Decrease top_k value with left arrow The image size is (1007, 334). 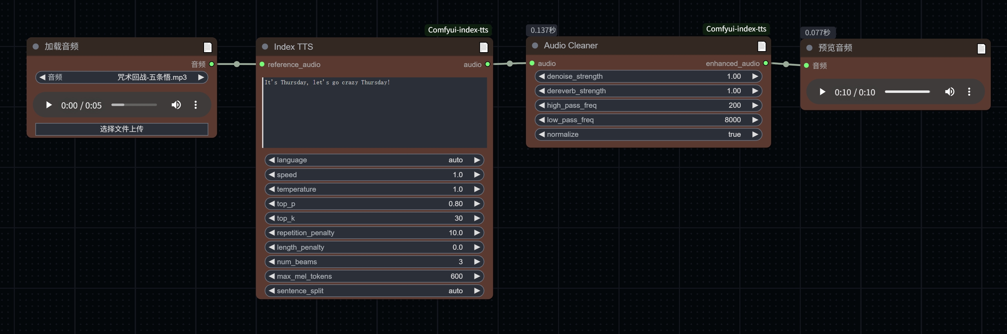pyautogui.click(x=272, y=218)
